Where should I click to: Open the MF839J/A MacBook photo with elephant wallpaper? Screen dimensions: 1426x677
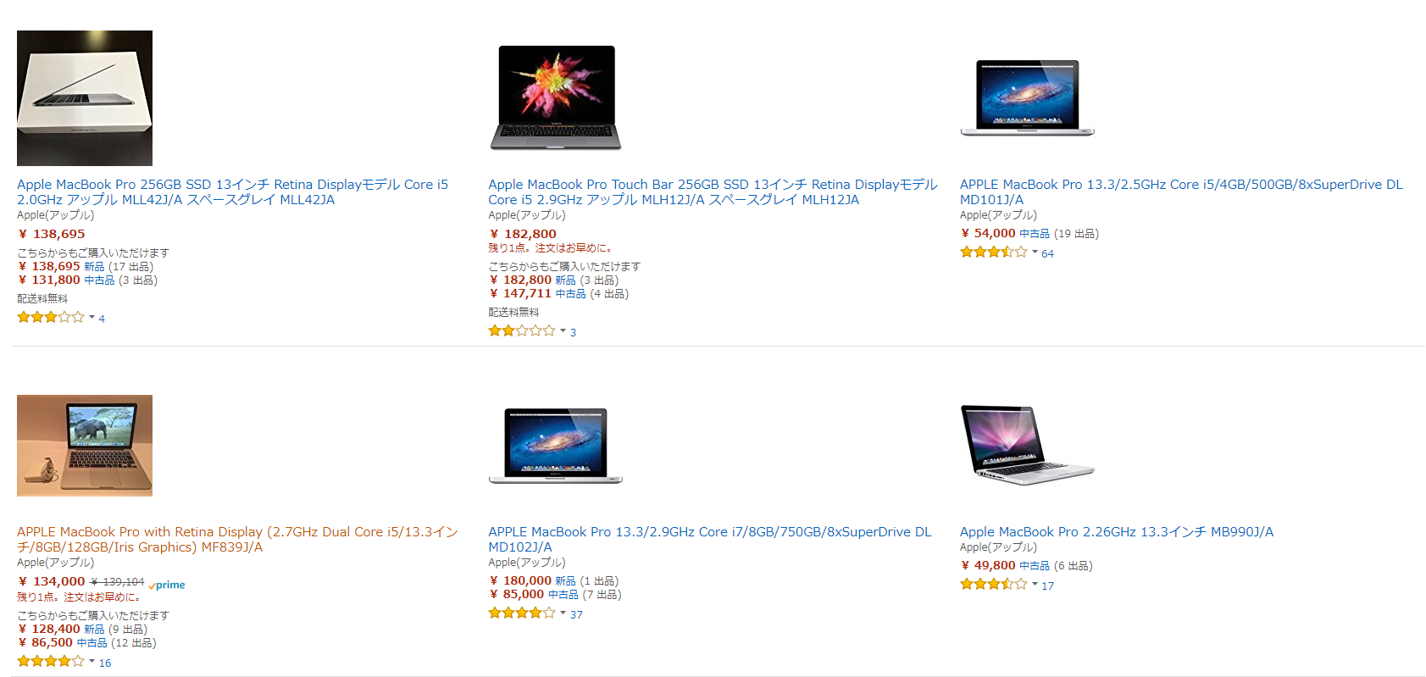pos(85,446)
